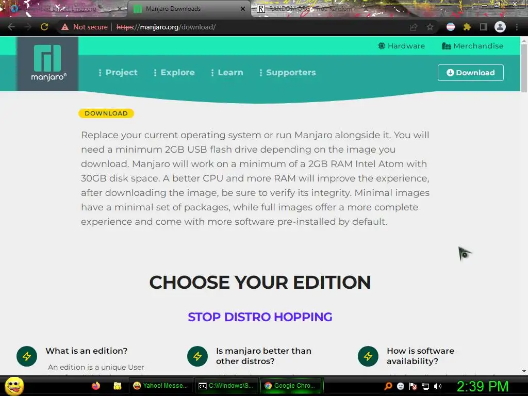Open the Hardware link in top bar

click(x=401, y=46)
